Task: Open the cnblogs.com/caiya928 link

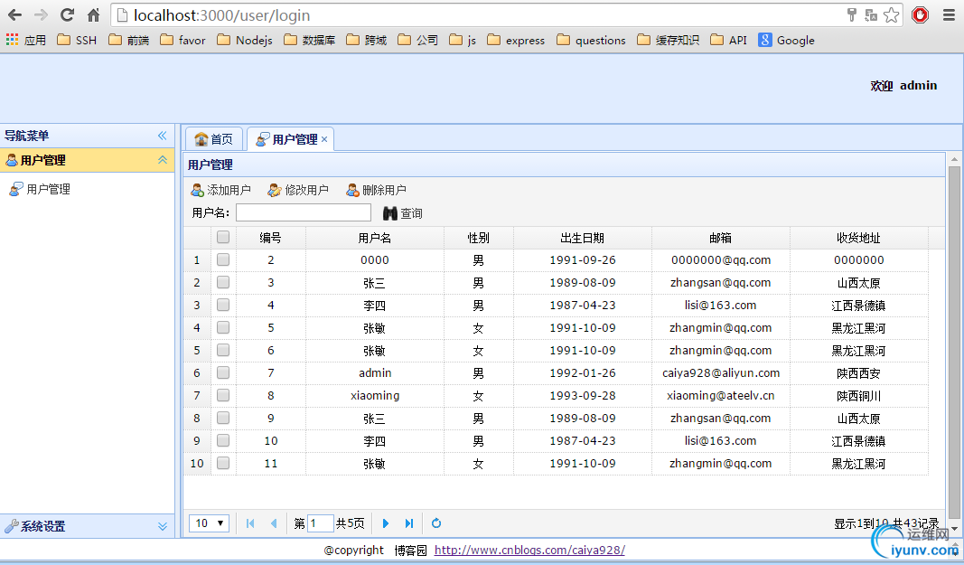Action: point(529,550)
